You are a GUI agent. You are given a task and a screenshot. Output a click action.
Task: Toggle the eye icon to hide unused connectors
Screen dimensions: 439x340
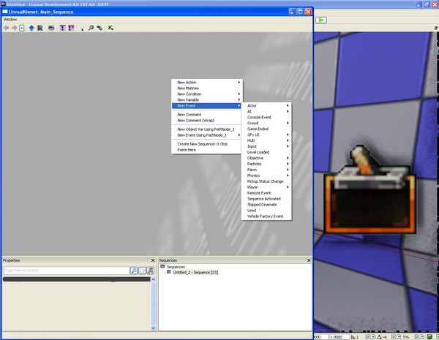tap(51, 28)
